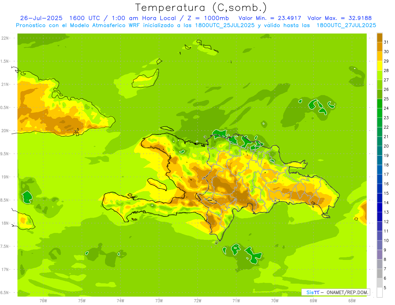Click the legend value '25'
The height and width of the screenshot is (305, 395).
386,99
